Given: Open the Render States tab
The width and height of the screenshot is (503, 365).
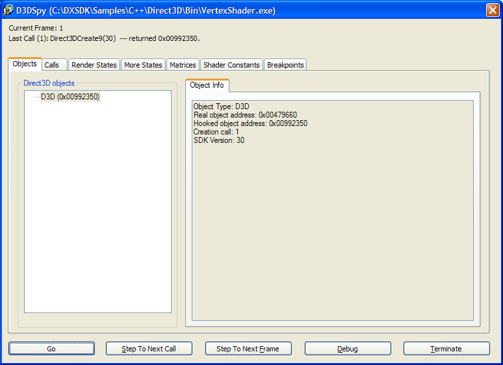Looking at the screenshot, I should point(94,65).
